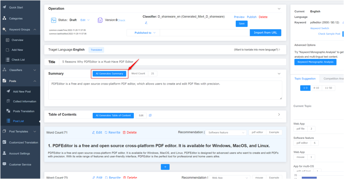Click the Keyword Groups magnifier icon
Viewport: 344px width, 179px height.
coord(4,29)
